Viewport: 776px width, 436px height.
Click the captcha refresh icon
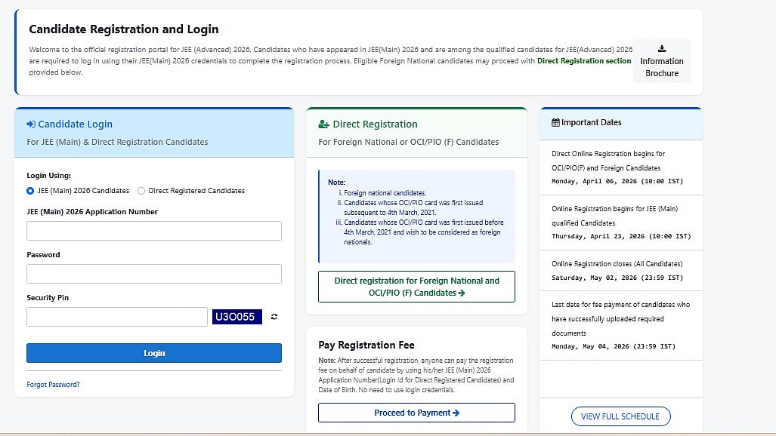pos(274,317)
